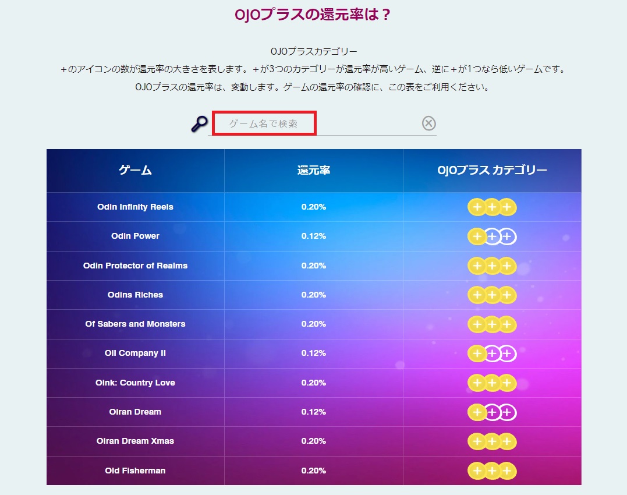Click the coin icons for Old Fisherman
Screen dimensions: 627x495
pyautogui.click(x=492, y=471)
